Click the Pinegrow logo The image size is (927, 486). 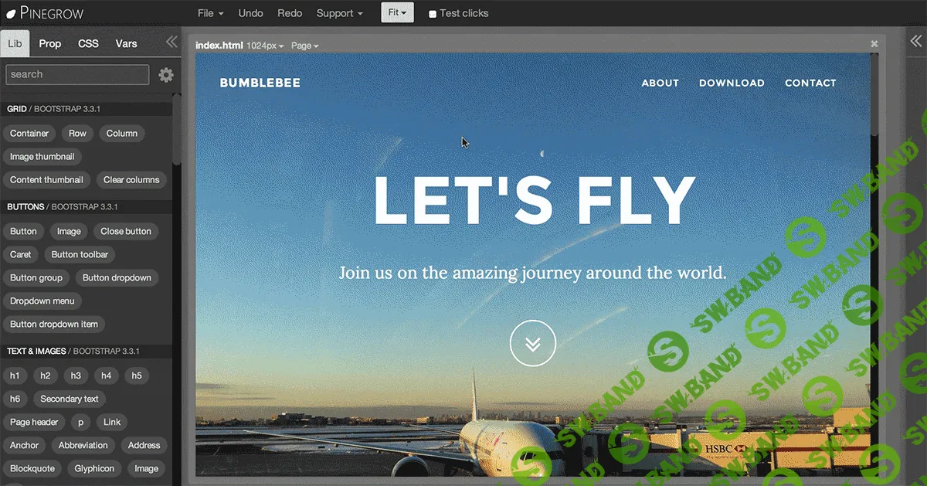tap(45, 13)
